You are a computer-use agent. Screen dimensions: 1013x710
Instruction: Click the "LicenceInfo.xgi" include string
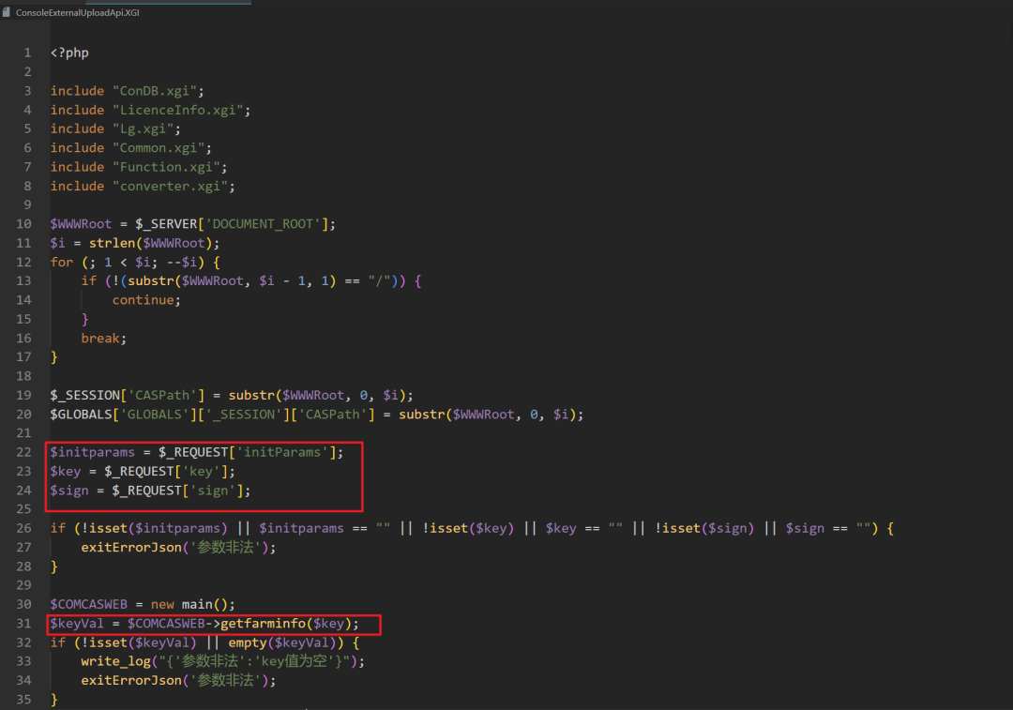(181, 110)
